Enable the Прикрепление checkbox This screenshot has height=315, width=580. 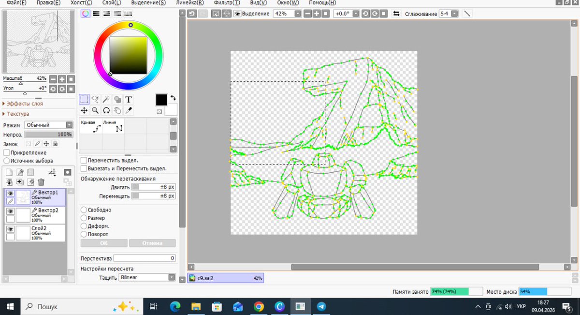pyautogui.click(x=7, y=153)
